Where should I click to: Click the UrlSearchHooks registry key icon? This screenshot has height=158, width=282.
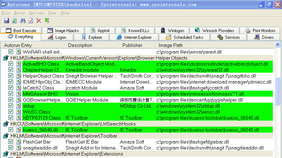pos(6,124)
